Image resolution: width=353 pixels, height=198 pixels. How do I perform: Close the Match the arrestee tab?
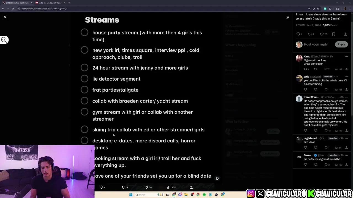pyautogui.click(x=64, y=3)
